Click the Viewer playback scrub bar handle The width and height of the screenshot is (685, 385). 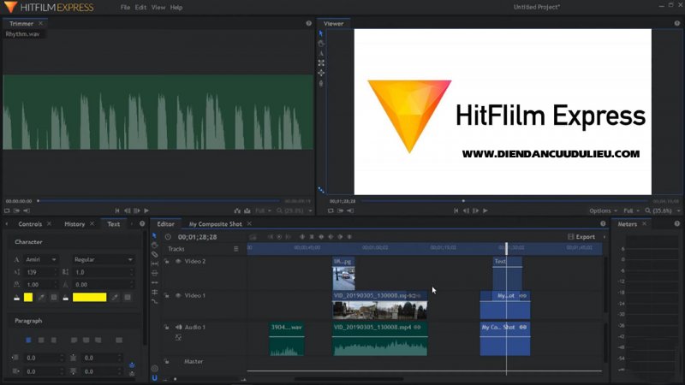[x=463, y=201]
